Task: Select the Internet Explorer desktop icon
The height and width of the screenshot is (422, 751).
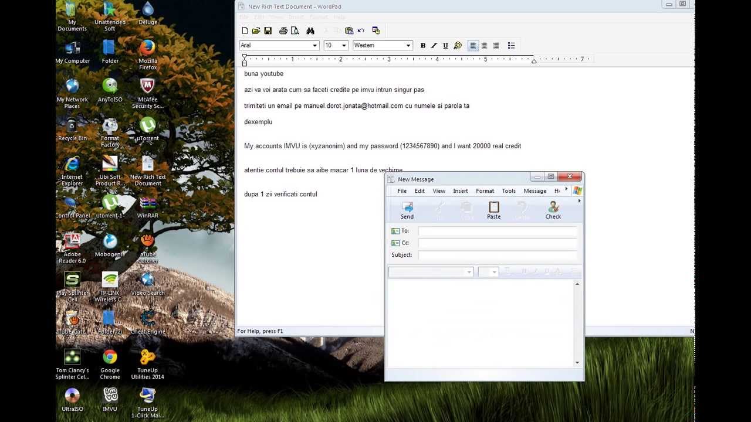Action: click(72, 171)
